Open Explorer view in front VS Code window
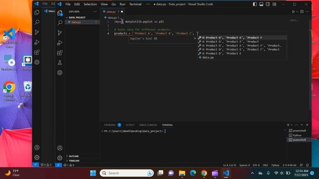The height and width of the screenshot is (179, 319). [x=60, y=13]
